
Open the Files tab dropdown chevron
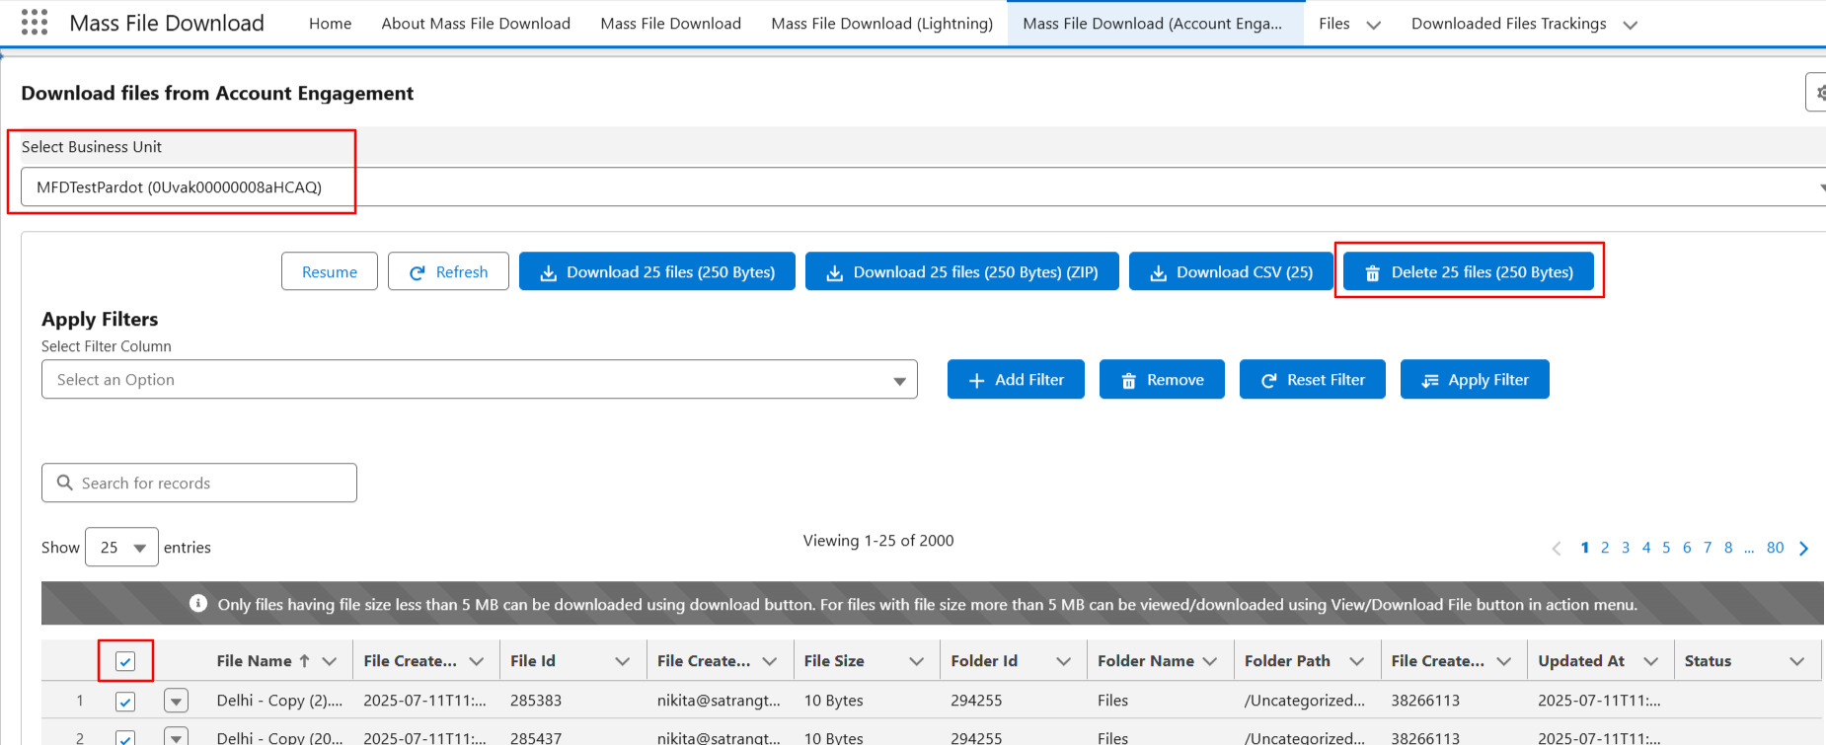(x=1373, y=25)
